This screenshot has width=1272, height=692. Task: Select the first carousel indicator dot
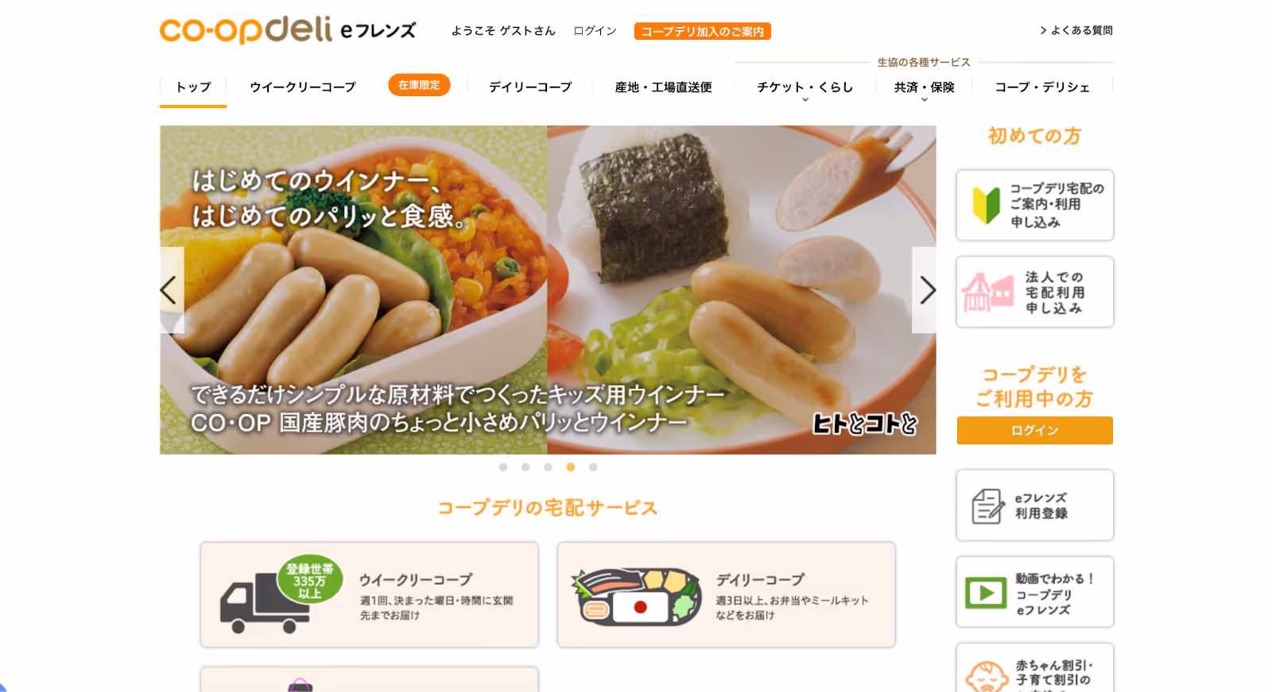(x=502, y=467)
